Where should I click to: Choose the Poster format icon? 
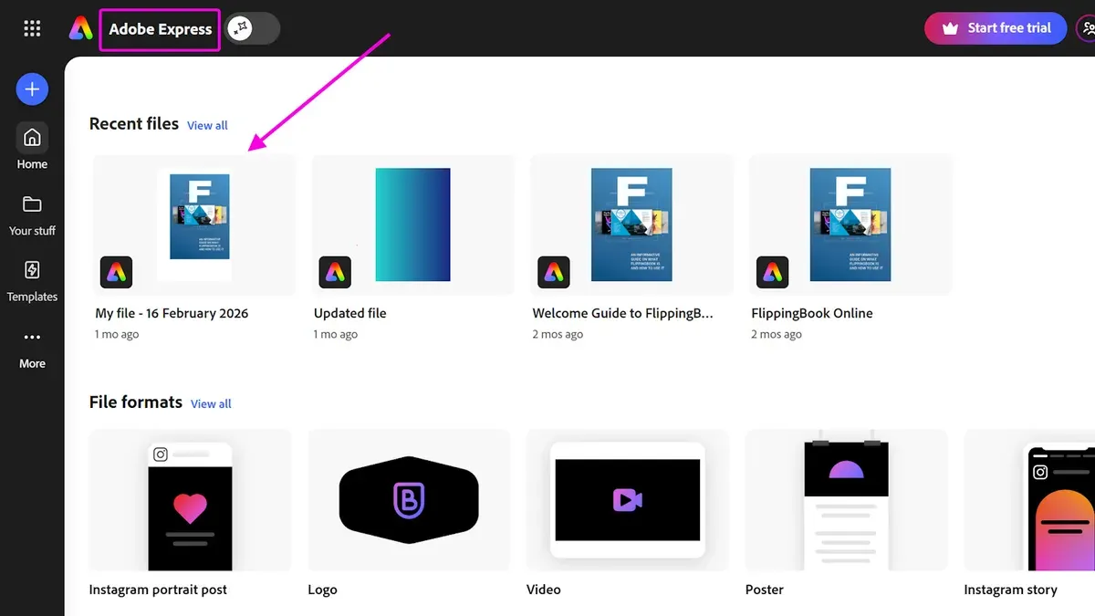click(847, 500)
